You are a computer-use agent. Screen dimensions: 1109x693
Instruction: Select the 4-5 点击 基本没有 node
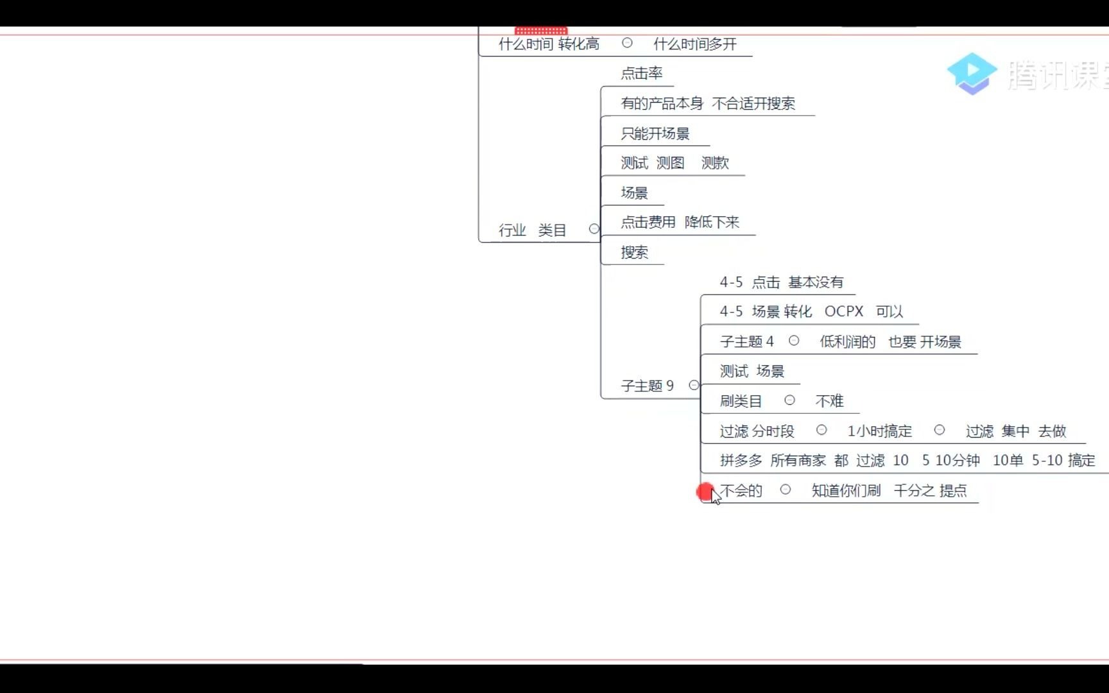(782, 282)
